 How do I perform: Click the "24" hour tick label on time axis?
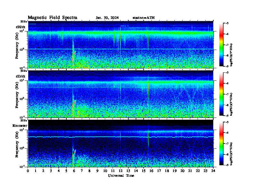click(x=213, y=171)
